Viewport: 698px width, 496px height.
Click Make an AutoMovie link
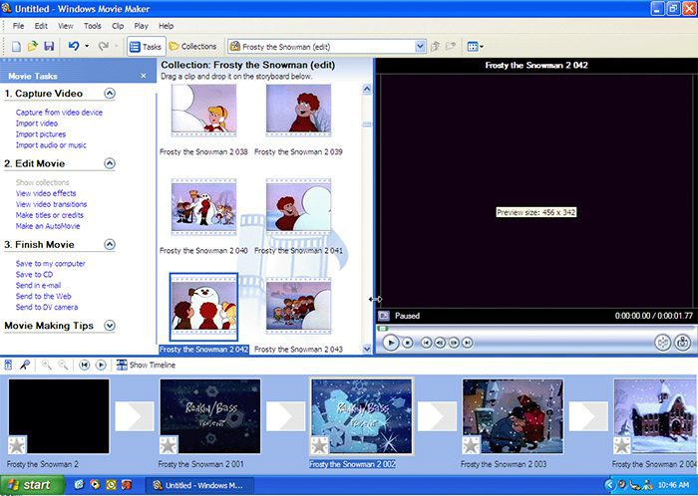48,226
